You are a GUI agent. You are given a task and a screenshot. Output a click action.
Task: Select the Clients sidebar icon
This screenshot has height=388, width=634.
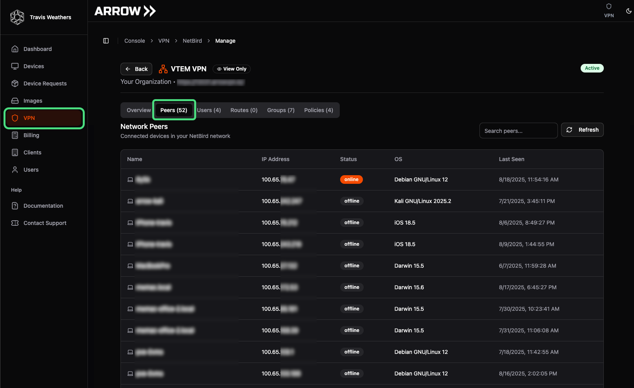(15, 152)
